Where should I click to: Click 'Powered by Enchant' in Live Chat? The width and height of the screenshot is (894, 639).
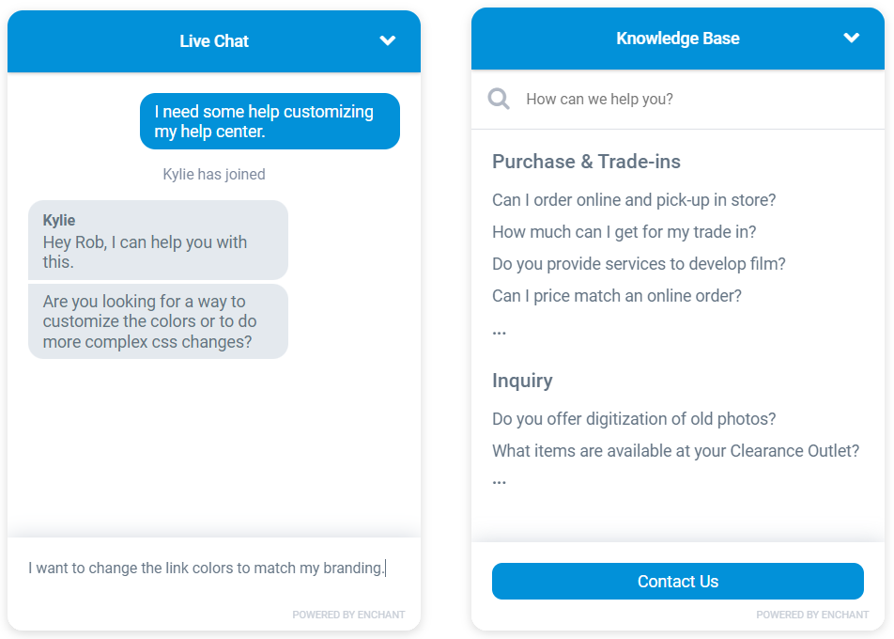(x=348, y=615)
